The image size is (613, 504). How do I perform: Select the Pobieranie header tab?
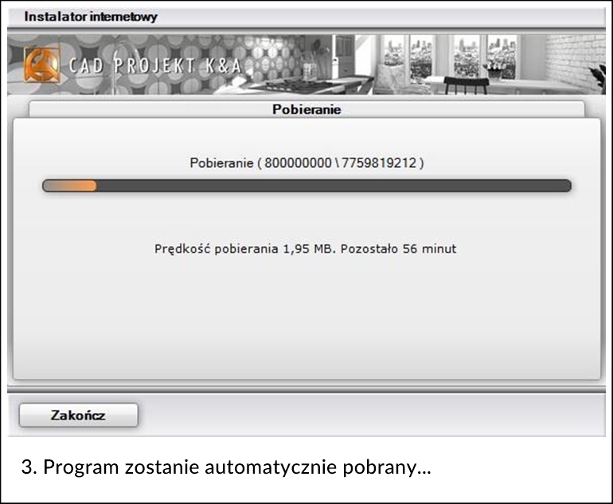pyautogui.click(x=306, y=110)
